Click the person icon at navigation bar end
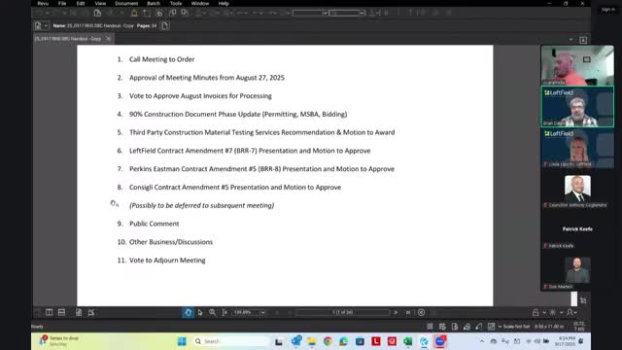The image size is (622, 350). [x=570, y=312]
